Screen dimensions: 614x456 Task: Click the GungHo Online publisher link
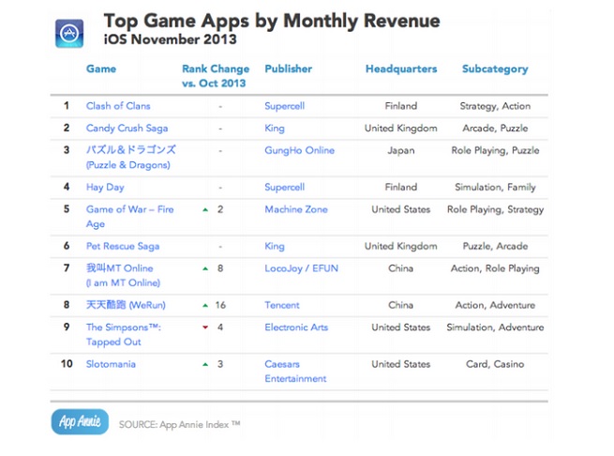click(x=300, y=150)
